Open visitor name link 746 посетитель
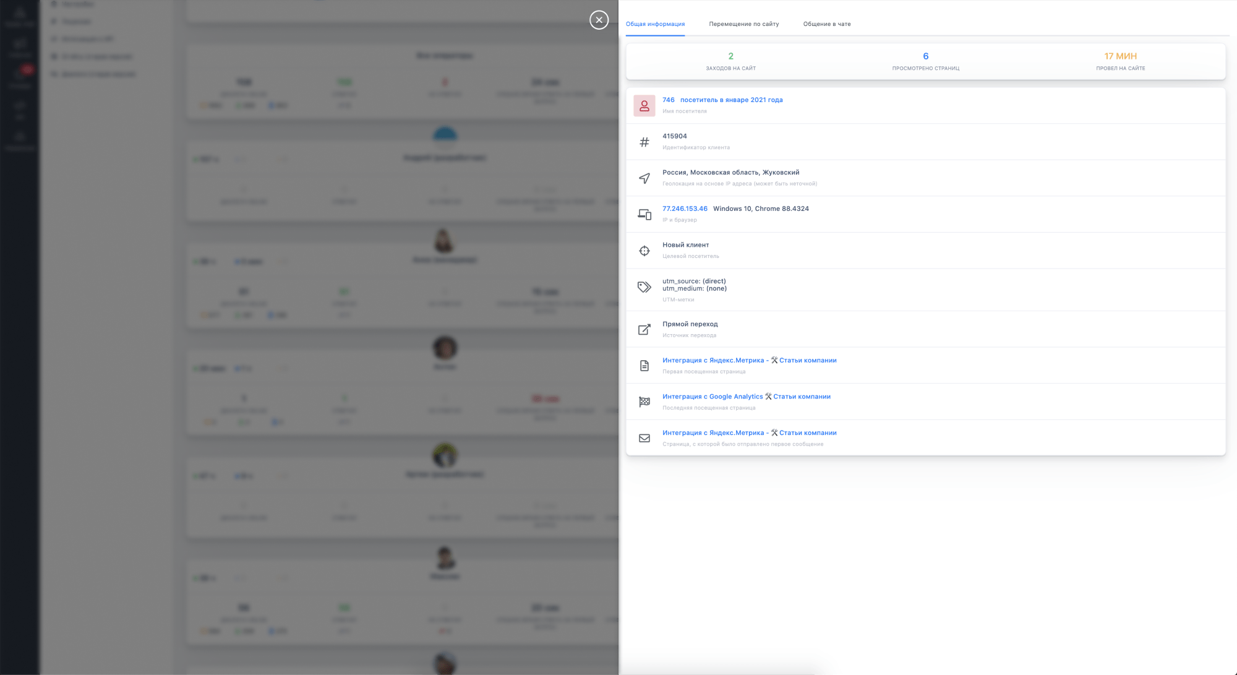The width and height of the screenshot is (1237, 675). (x=722, y=100)
